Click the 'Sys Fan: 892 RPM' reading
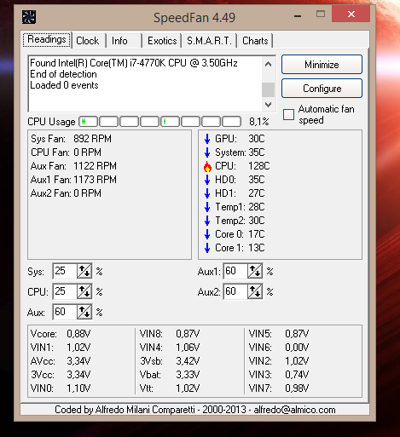400x437 pixels. click(71, 139)
